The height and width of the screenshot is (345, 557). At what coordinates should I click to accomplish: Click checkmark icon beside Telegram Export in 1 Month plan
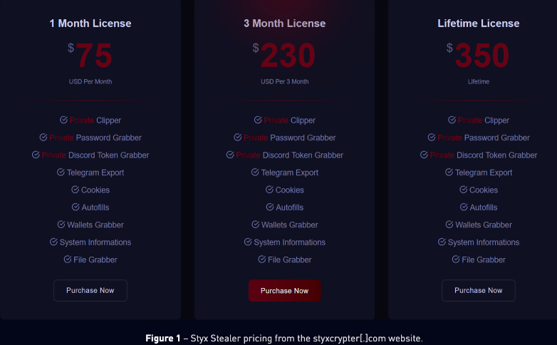[61, 172]
